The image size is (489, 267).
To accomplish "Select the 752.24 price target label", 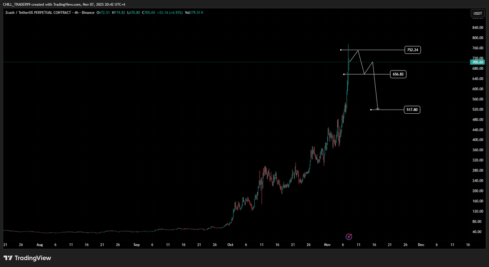I will coord(412,50).
